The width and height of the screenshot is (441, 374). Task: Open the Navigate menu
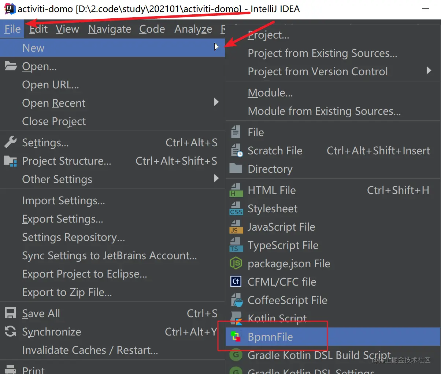point(110,29)
